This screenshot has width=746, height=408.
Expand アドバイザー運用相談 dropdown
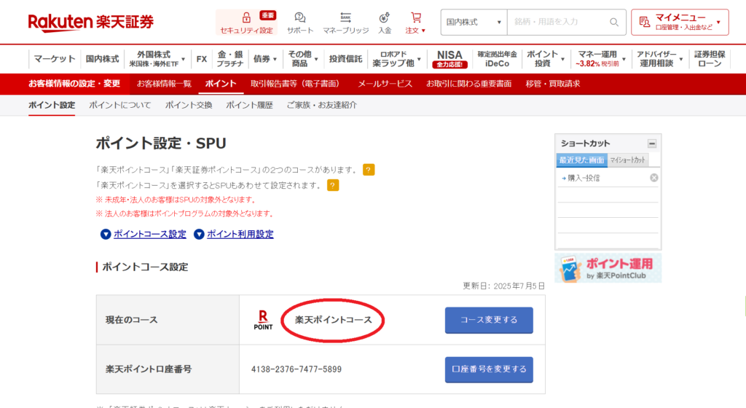click(x=659, y=59)
